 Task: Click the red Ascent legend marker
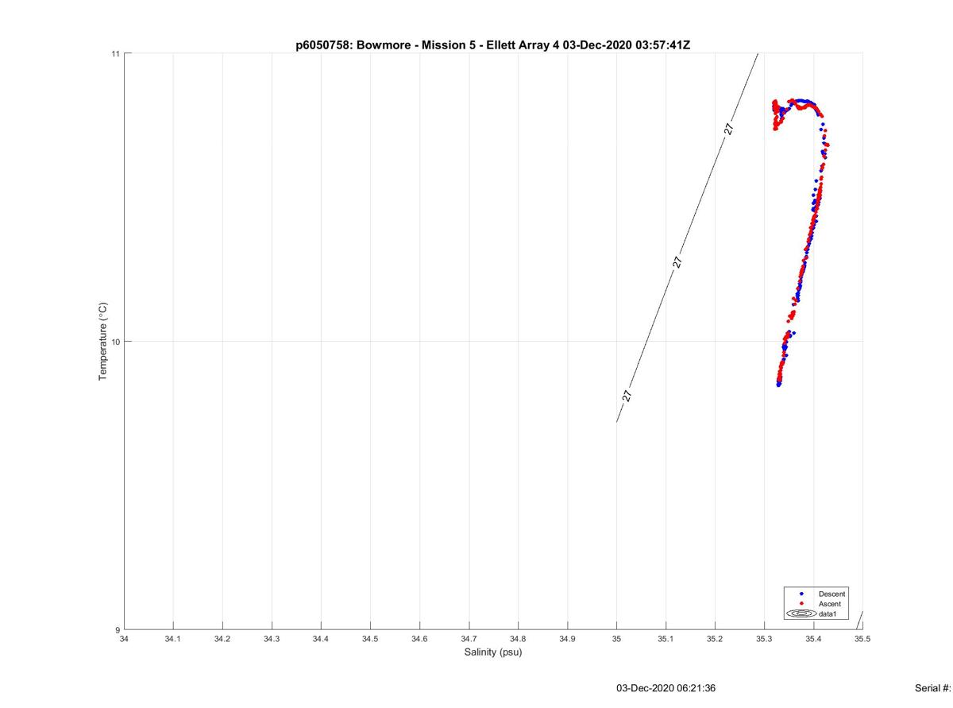pos(801,604)
